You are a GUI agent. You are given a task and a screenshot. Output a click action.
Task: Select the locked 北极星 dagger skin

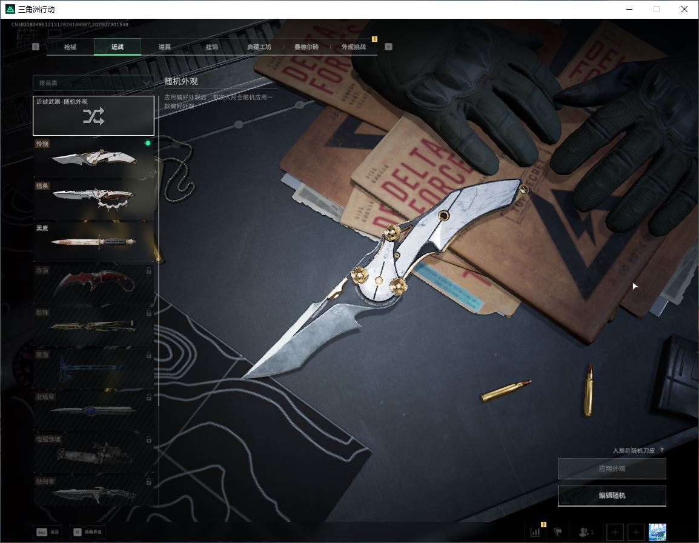[94, 410]
